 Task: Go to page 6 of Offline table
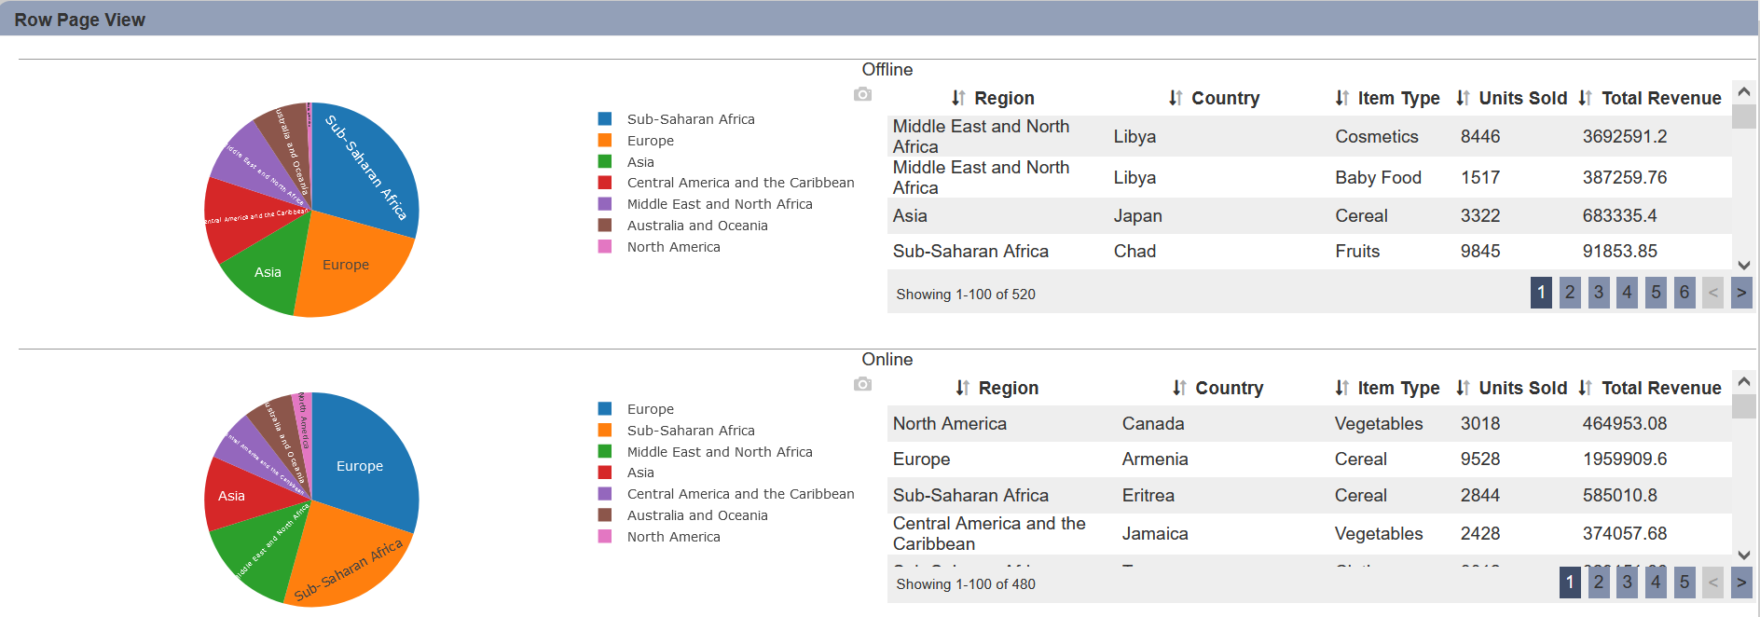1684,293
